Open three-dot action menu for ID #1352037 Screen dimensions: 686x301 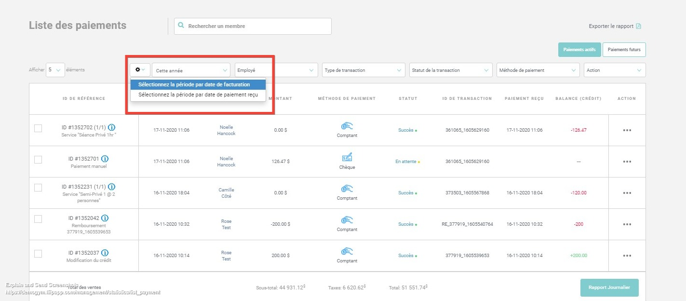627,256
